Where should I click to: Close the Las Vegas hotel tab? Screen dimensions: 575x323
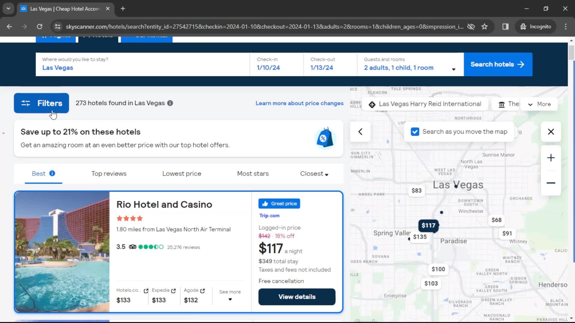[x=108, y=9]
